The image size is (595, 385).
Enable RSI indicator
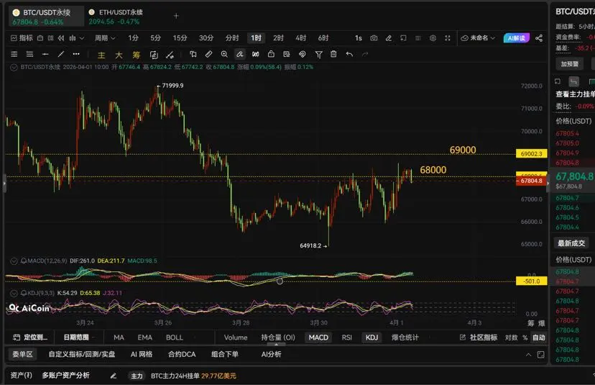point(347,338)
